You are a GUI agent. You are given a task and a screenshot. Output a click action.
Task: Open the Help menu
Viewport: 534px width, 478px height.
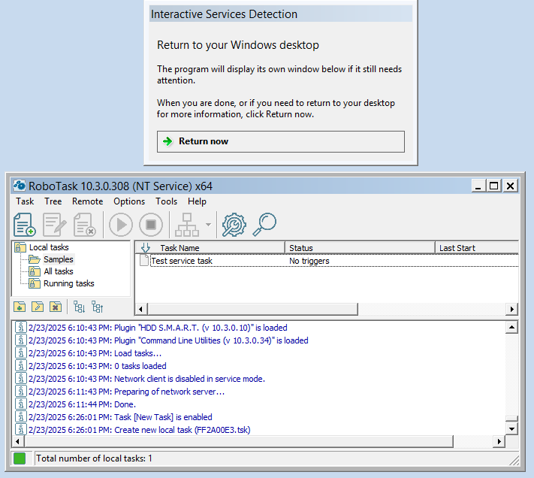click(197, 201)
